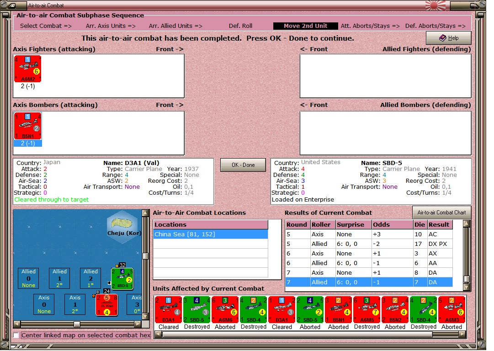
Task: Click the 2 (-1) label under A6M2
Action: point(28,86)
